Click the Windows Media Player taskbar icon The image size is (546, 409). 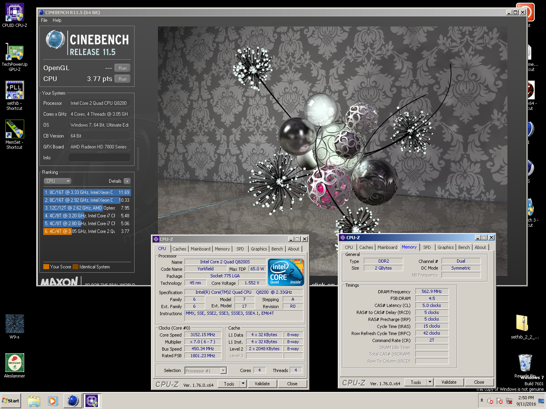pyautogui.click(x=53, y=401)
